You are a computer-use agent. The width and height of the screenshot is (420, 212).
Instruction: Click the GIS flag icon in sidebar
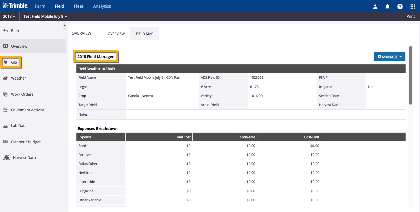click(x=6, y=62)
